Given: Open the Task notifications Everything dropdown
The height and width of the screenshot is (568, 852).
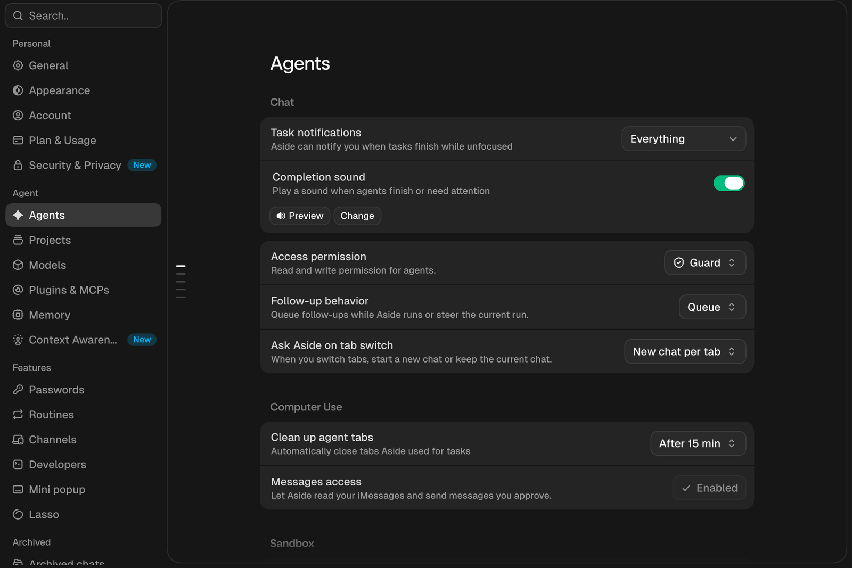Looking at the screenshot, I should coord(684,139).
